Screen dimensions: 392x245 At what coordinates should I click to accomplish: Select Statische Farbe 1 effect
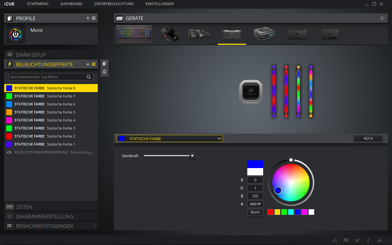coord(51,144)
